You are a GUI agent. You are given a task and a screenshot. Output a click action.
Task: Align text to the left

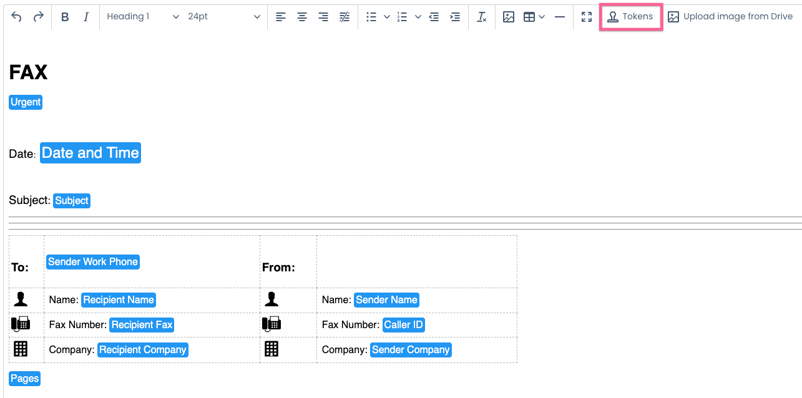point(281,17)
